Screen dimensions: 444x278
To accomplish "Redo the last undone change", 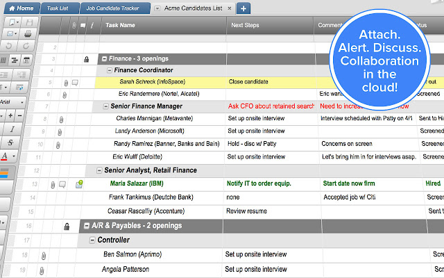I will 26,46.
